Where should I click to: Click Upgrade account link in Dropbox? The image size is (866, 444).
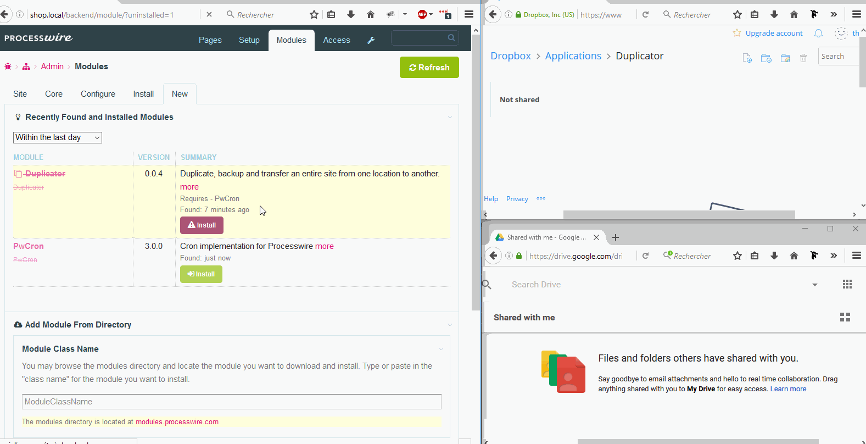tap(774, 34)
